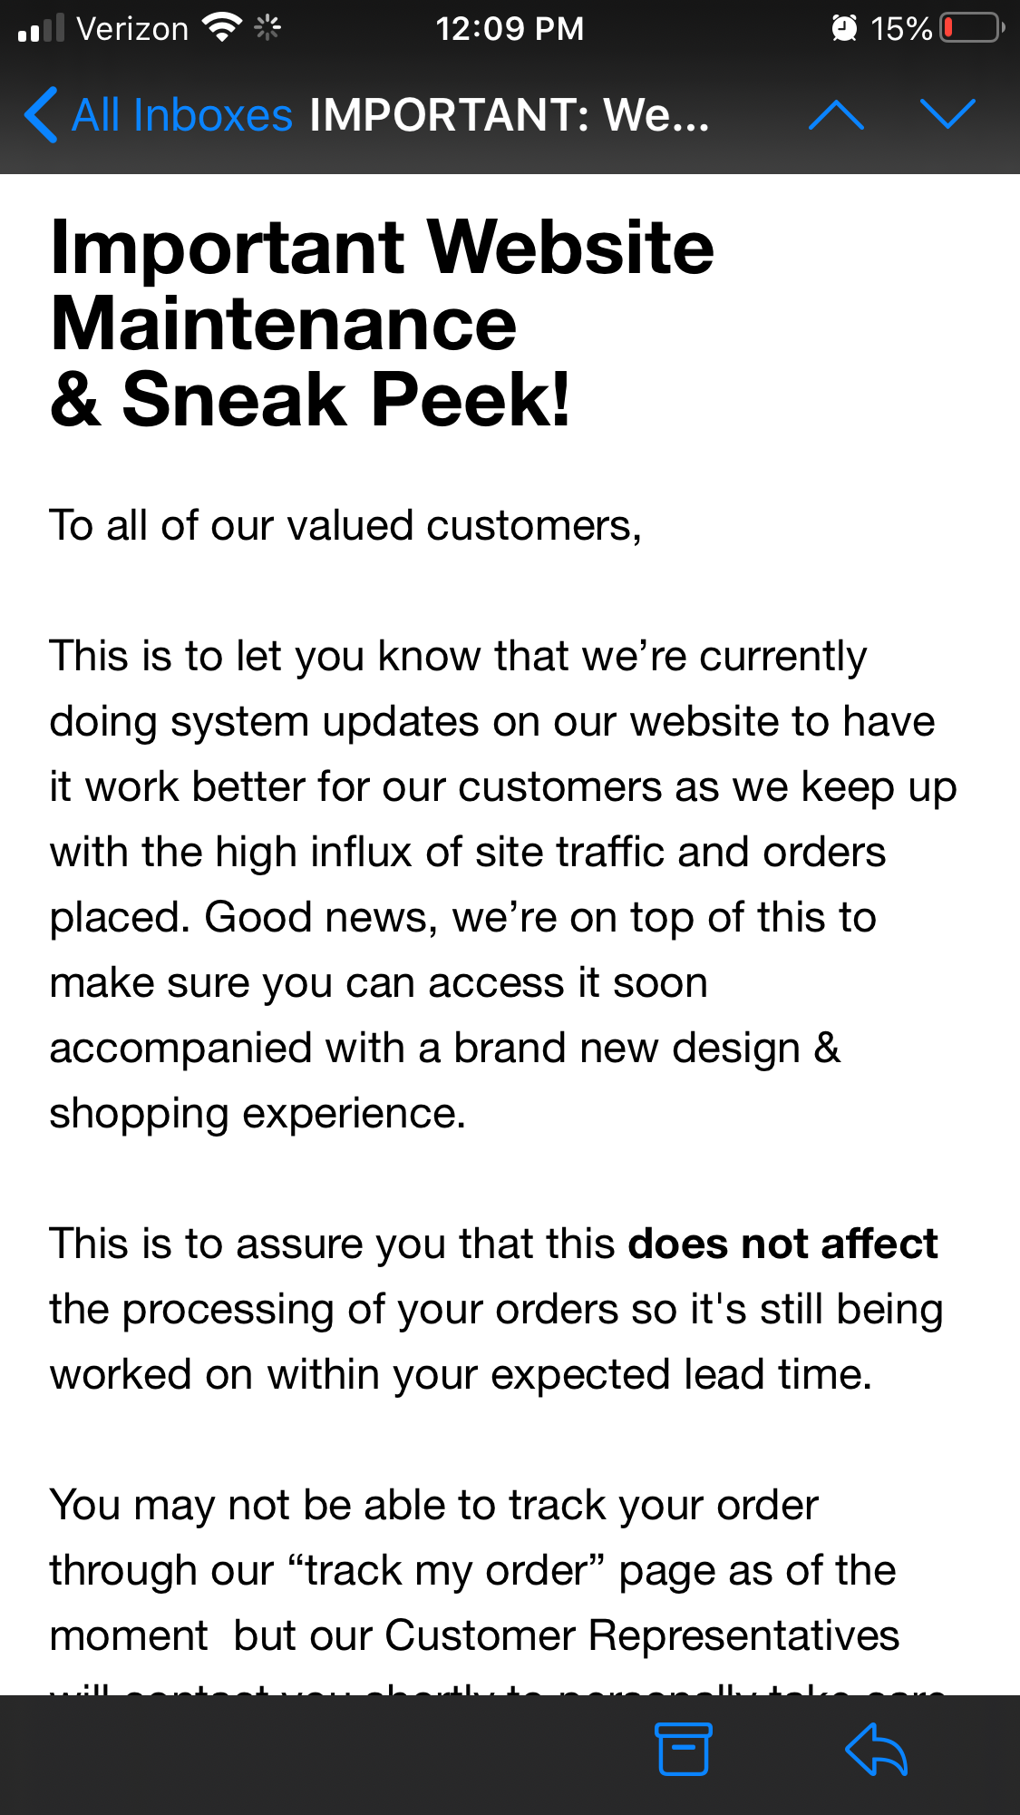The image size is (1020, 1815).
Task: Tap the IMPORTANT: We... subject title
Action: point(510,115)
